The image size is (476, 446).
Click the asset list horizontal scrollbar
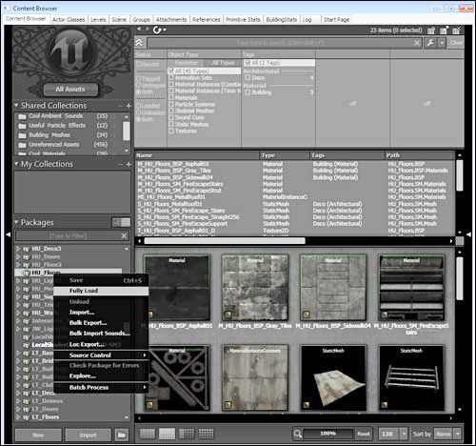225,241
